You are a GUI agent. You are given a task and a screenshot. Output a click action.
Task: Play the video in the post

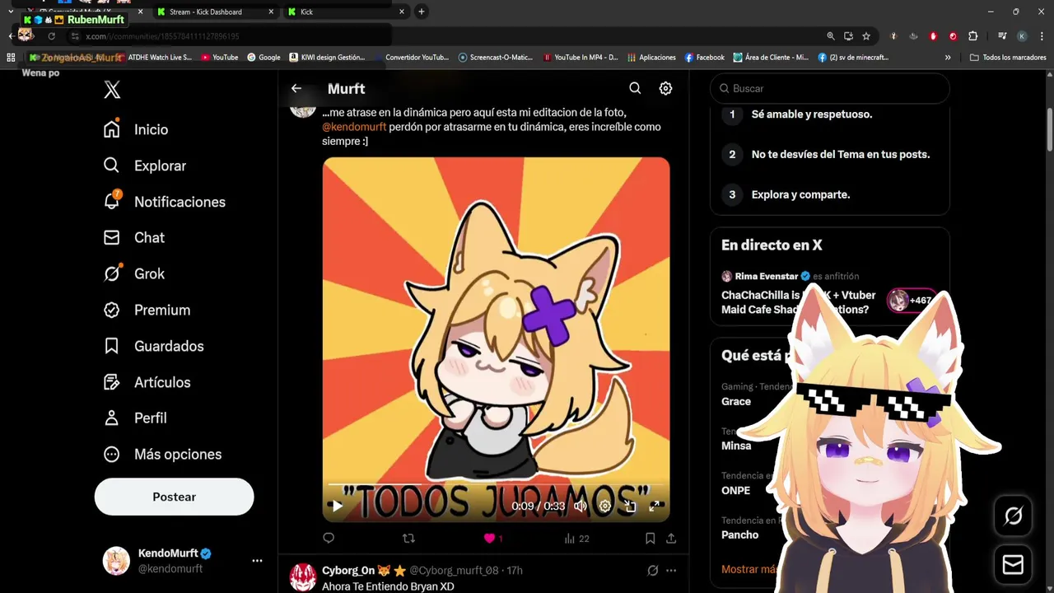pos(337,506)
